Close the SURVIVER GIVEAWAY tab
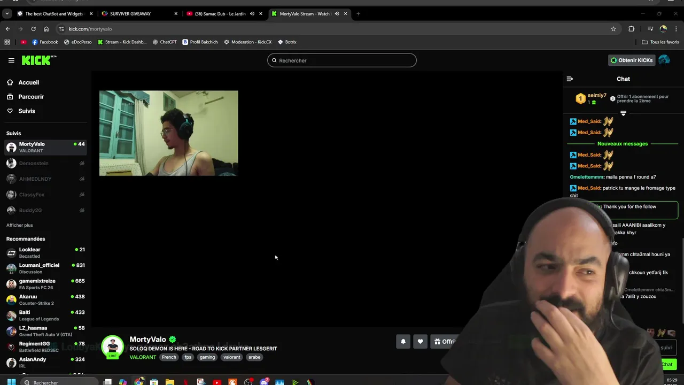Screen dimensions: 684x385 [x=175, y=13]
